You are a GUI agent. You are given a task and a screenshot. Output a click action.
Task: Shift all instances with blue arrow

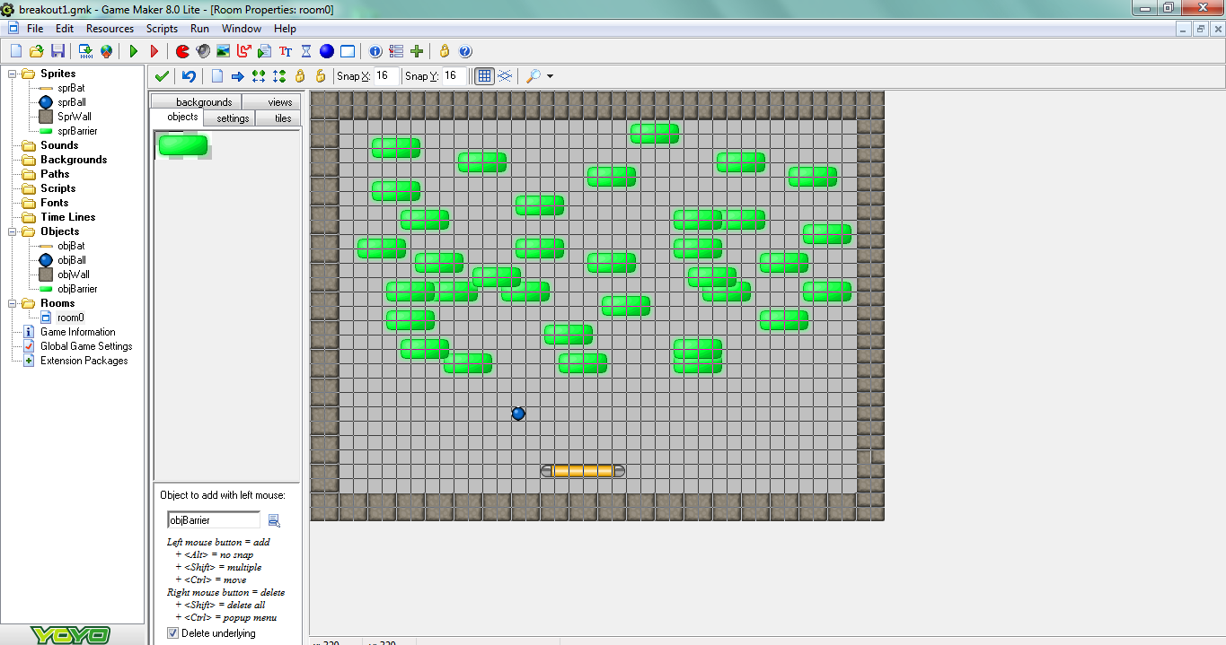237,76
